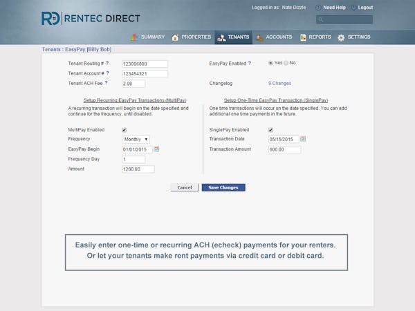Click the Frequency Day input field
The height and width of the screenshot is (311, 415).
(x=133, y=160)
